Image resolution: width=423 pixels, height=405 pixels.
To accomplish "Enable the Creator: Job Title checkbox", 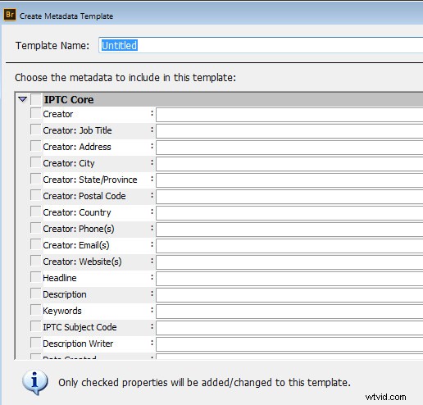I will tap(36, 130).
